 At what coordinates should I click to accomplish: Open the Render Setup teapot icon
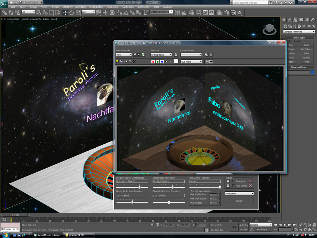[227, 13]
